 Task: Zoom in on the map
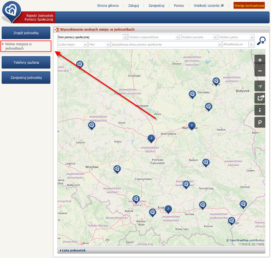click(259, 60)
